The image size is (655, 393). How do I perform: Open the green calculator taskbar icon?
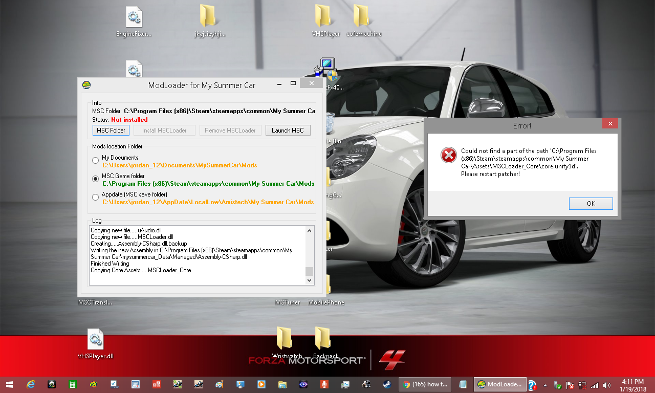coord(73,385)
